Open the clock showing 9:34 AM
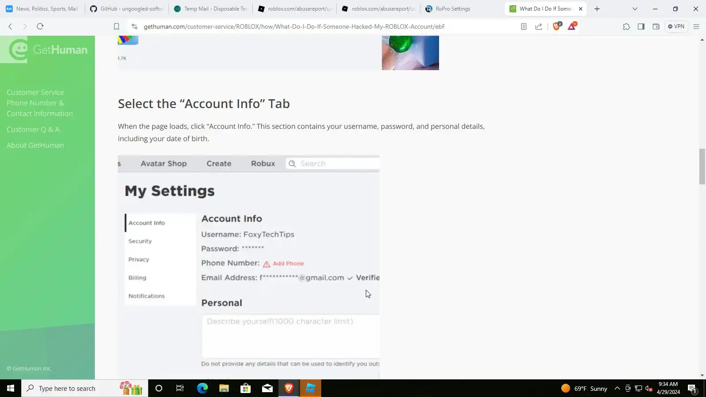 tap(668, 388)
